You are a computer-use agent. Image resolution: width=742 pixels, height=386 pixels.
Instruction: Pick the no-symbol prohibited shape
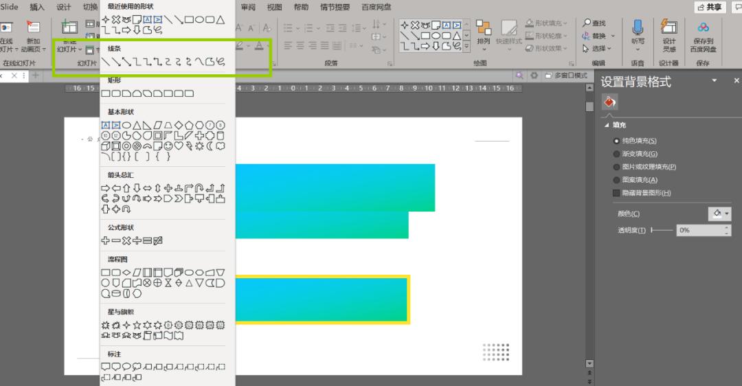[x=137, y=146]
